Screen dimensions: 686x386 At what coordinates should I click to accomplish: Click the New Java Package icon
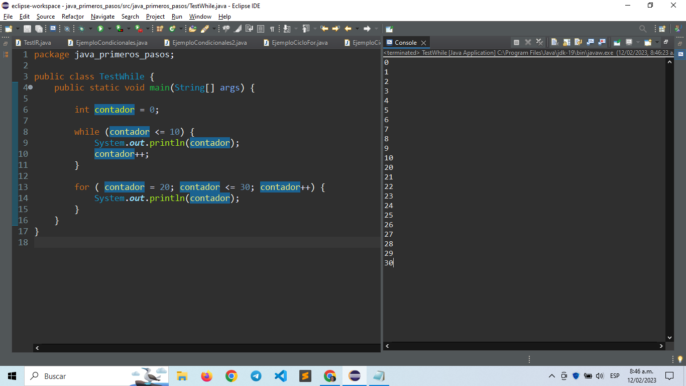pyautogui.click(x=160, y=29)
